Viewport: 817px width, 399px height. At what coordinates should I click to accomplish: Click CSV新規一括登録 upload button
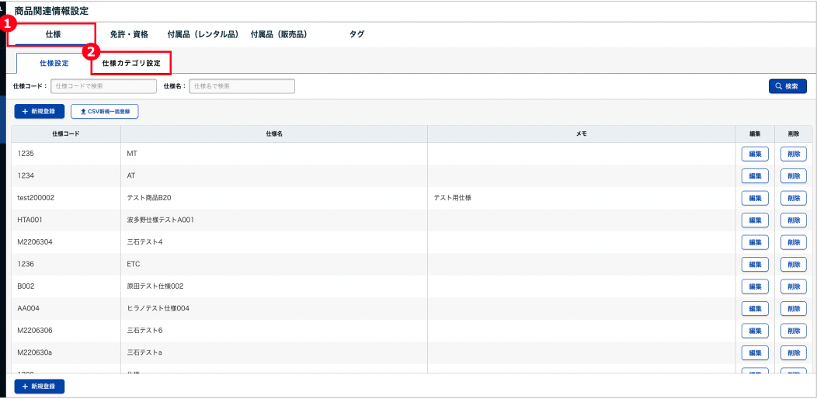click(105, 112)
